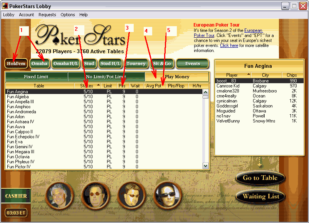Click the table list scroll up arrow
Viewport: 309px width, 223px height.
tap(205, 92)
